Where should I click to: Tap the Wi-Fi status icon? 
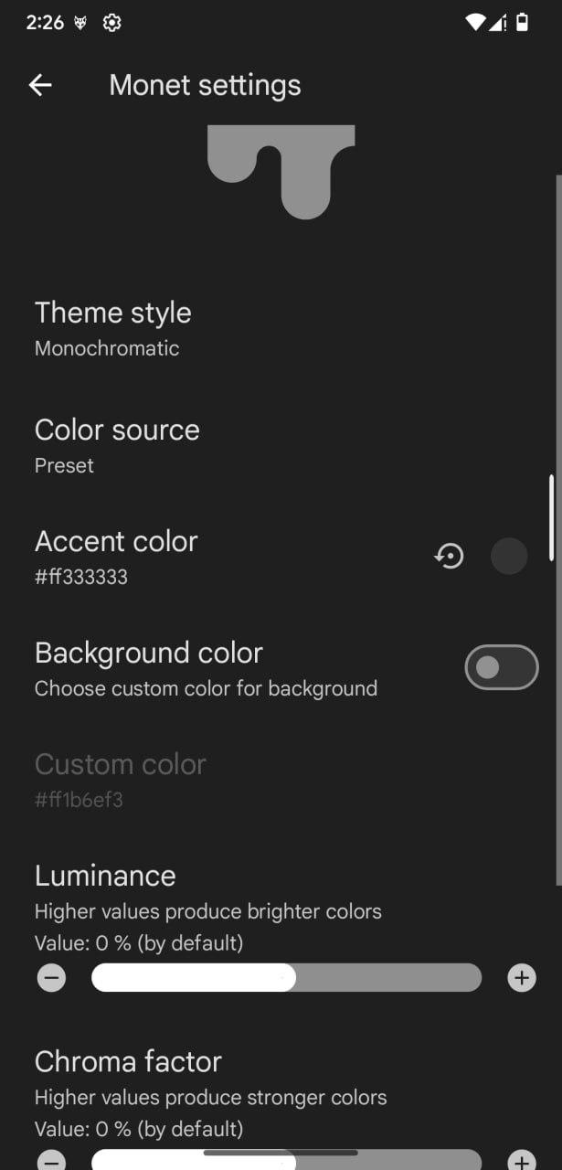click(474, 23)
